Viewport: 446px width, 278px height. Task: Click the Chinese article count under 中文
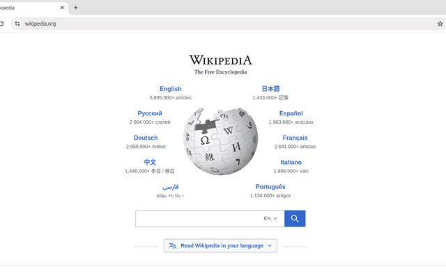click(x=150, y=171)
